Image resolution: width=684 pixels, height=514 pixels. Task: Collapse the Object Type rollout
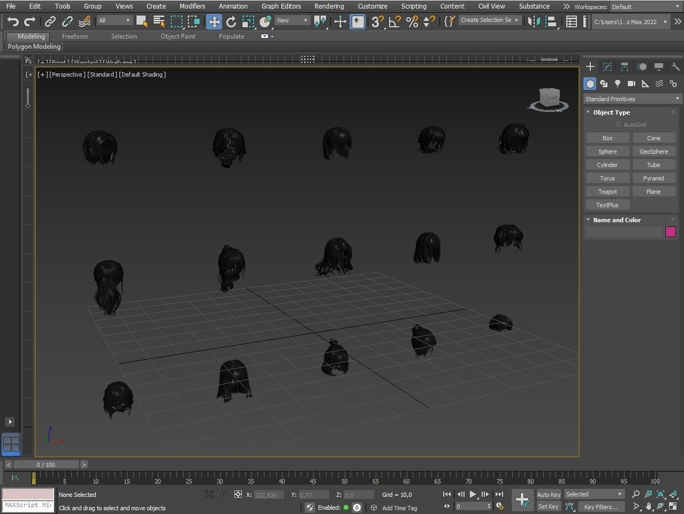click(x=611, y=112)
